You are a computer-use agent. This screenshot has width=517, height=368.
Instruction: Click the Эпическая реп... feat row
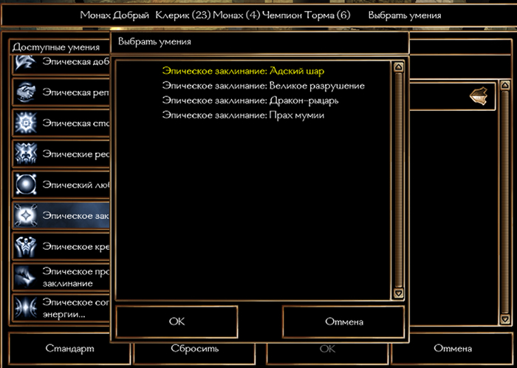pos(61,92)
